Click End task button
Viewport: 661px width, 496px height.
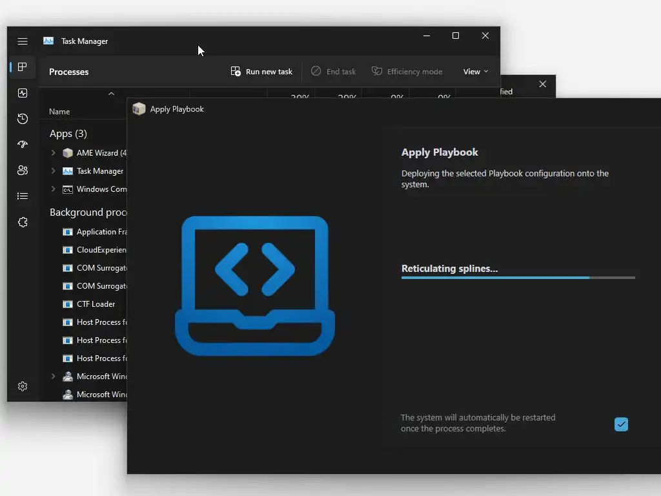pos(334,71)
